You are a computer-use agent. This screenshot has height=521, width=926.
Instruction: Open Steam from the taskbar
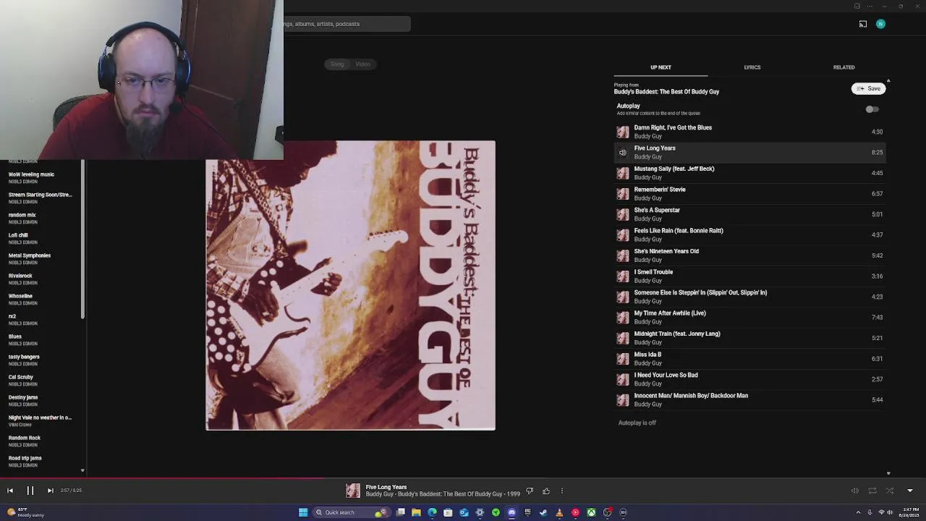[x=543, y=512]
